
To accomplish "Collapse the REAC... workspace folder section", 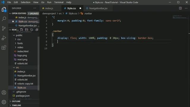I will pyautogui.click(x=10, y=30).
